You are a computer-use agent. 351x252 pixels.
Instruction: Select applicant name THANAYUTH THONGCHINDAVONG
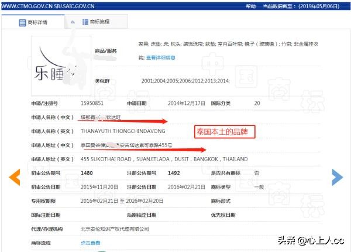point(123,131)
